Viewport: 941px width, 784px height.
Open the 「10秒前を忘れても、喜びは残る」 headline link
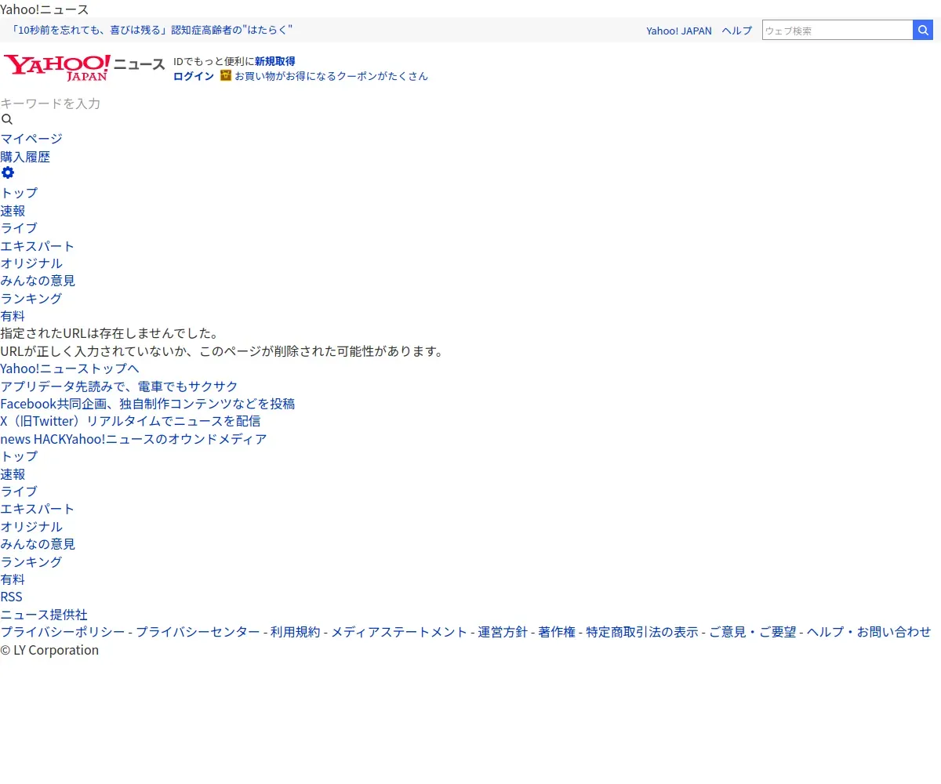pyautogui.click(x=152, y=30)
